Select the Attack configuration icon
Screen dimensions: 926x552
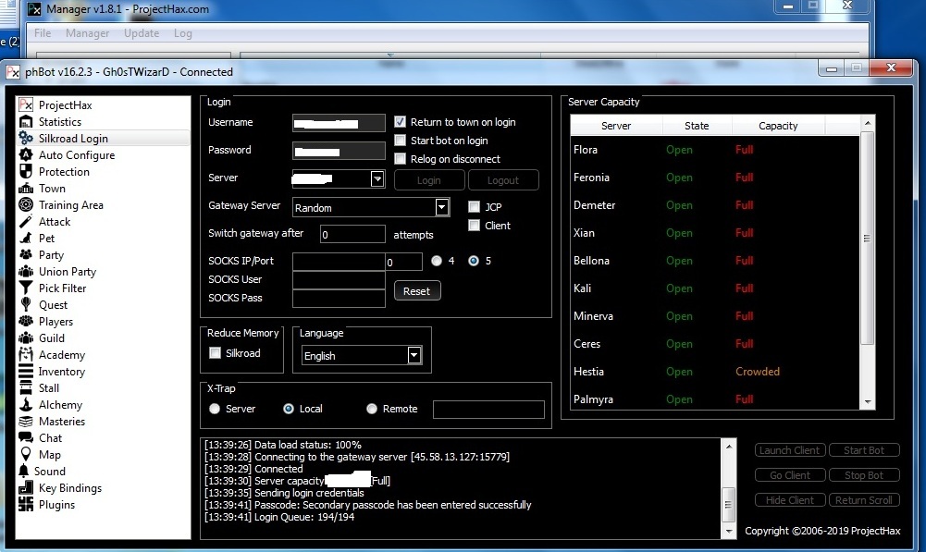tap(54, 221)
